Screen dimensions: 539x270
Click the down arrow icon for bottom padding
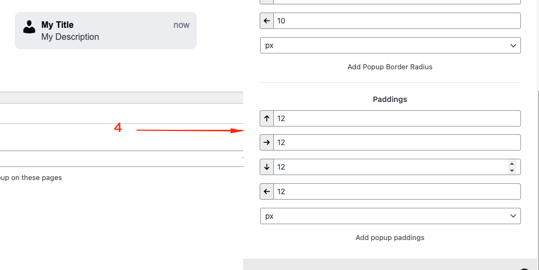pos(267,167)
